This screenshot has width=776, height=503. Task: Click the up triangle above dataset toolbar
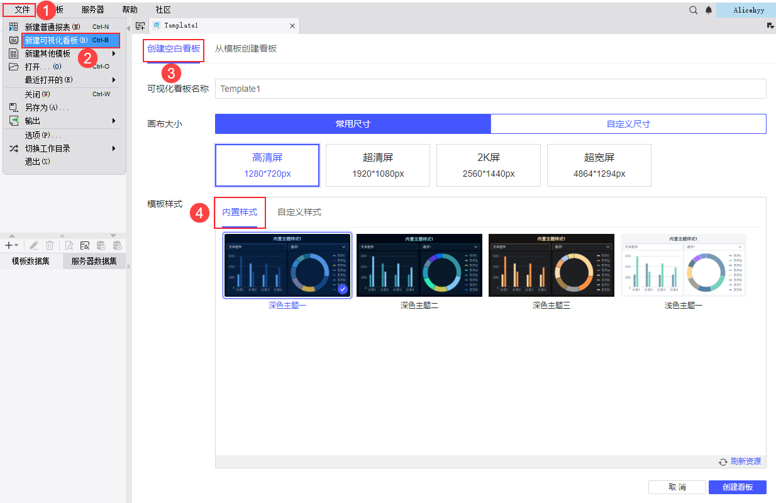tap(12, 236)
